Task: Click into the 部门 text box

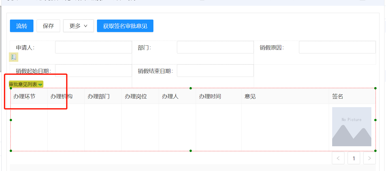Action: coord(215,47)
